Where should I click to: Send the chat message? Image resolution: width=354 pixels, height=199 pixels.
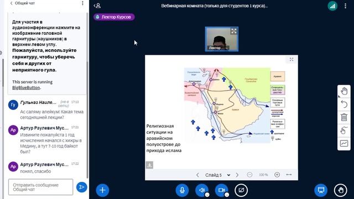[81, 187]
